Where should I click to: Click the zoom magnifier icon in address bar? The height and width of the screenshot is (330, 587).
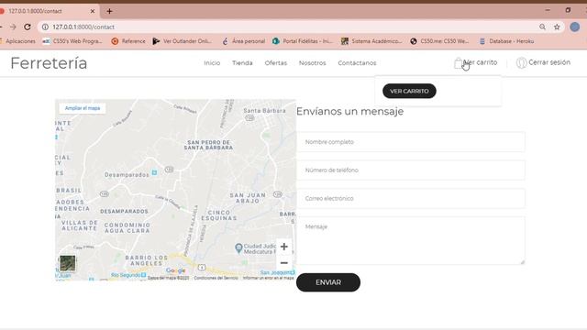pyautogui.click(x=542, y=27)
